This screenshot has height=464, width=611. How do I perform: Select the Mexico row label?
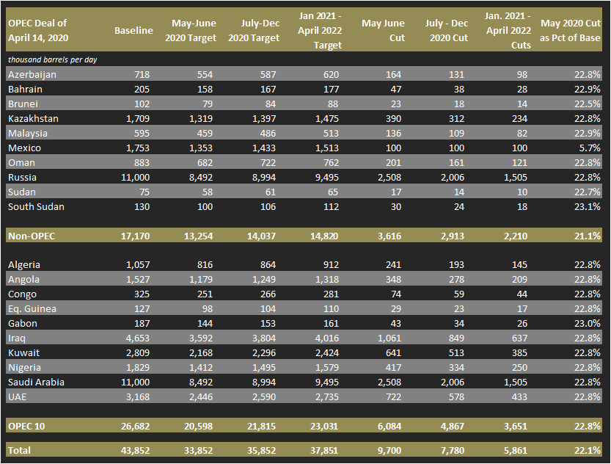click(x=24, y=148)
